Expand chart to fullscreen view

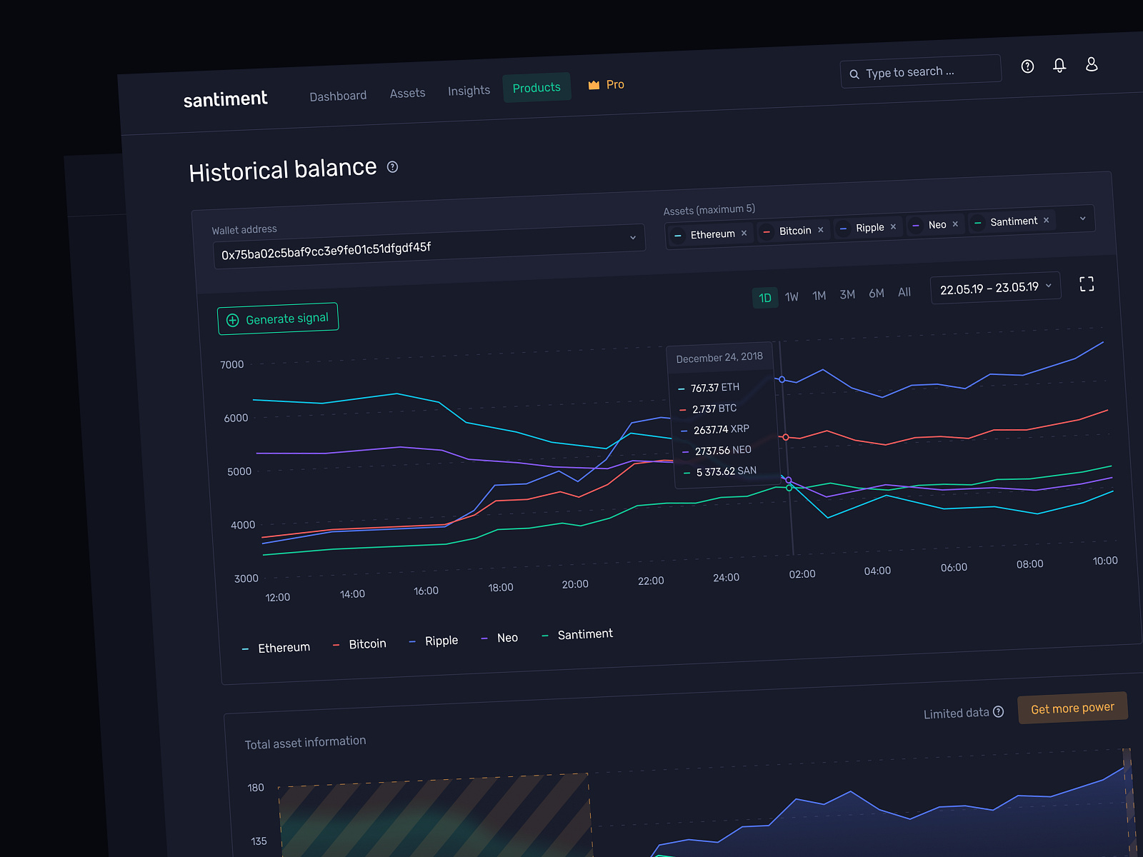pos(1087,284)
